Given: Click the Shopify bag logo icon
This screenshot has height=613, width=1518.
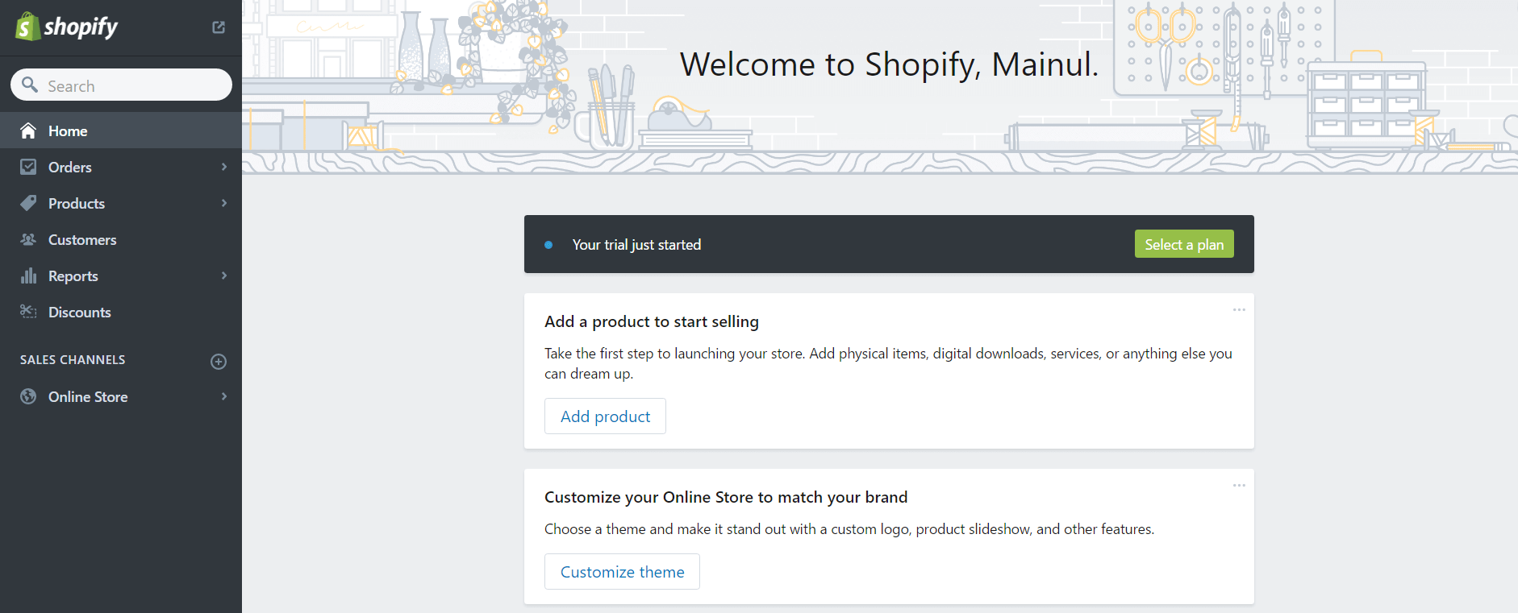Looking at the screenshot, I should pos(27,27).
